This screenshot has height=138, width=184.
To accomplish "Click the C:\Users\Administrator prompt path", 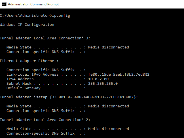I will [26, 15].
